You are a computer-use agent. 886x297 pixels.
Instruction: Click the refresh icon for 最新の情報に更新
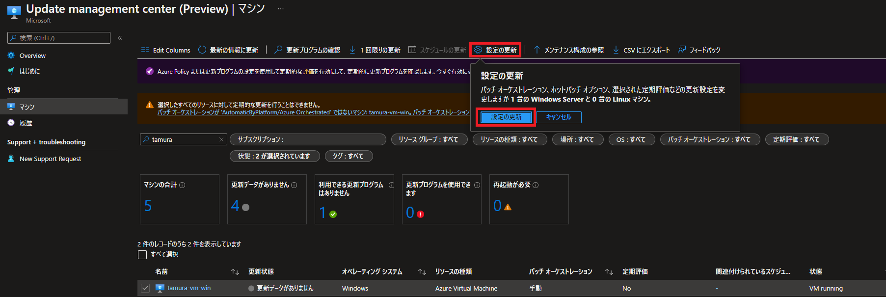point(202,50)
